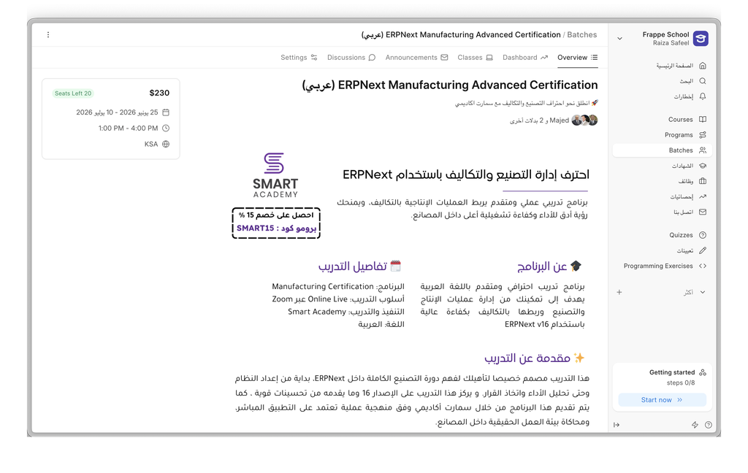
Task: Open Programming Exercises code icon
Action: click(703, 266)
